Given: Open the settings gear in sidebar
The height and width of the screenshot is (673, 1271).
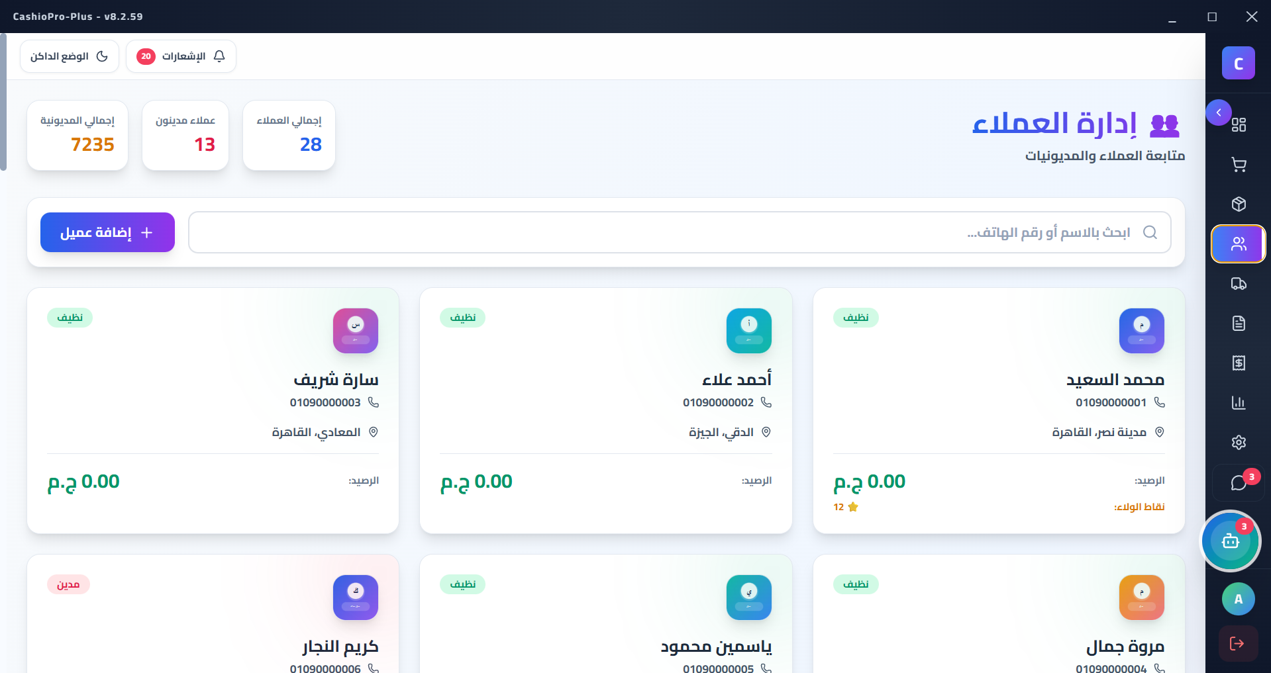Looking at the screenshot, I should coord(1239,442).
